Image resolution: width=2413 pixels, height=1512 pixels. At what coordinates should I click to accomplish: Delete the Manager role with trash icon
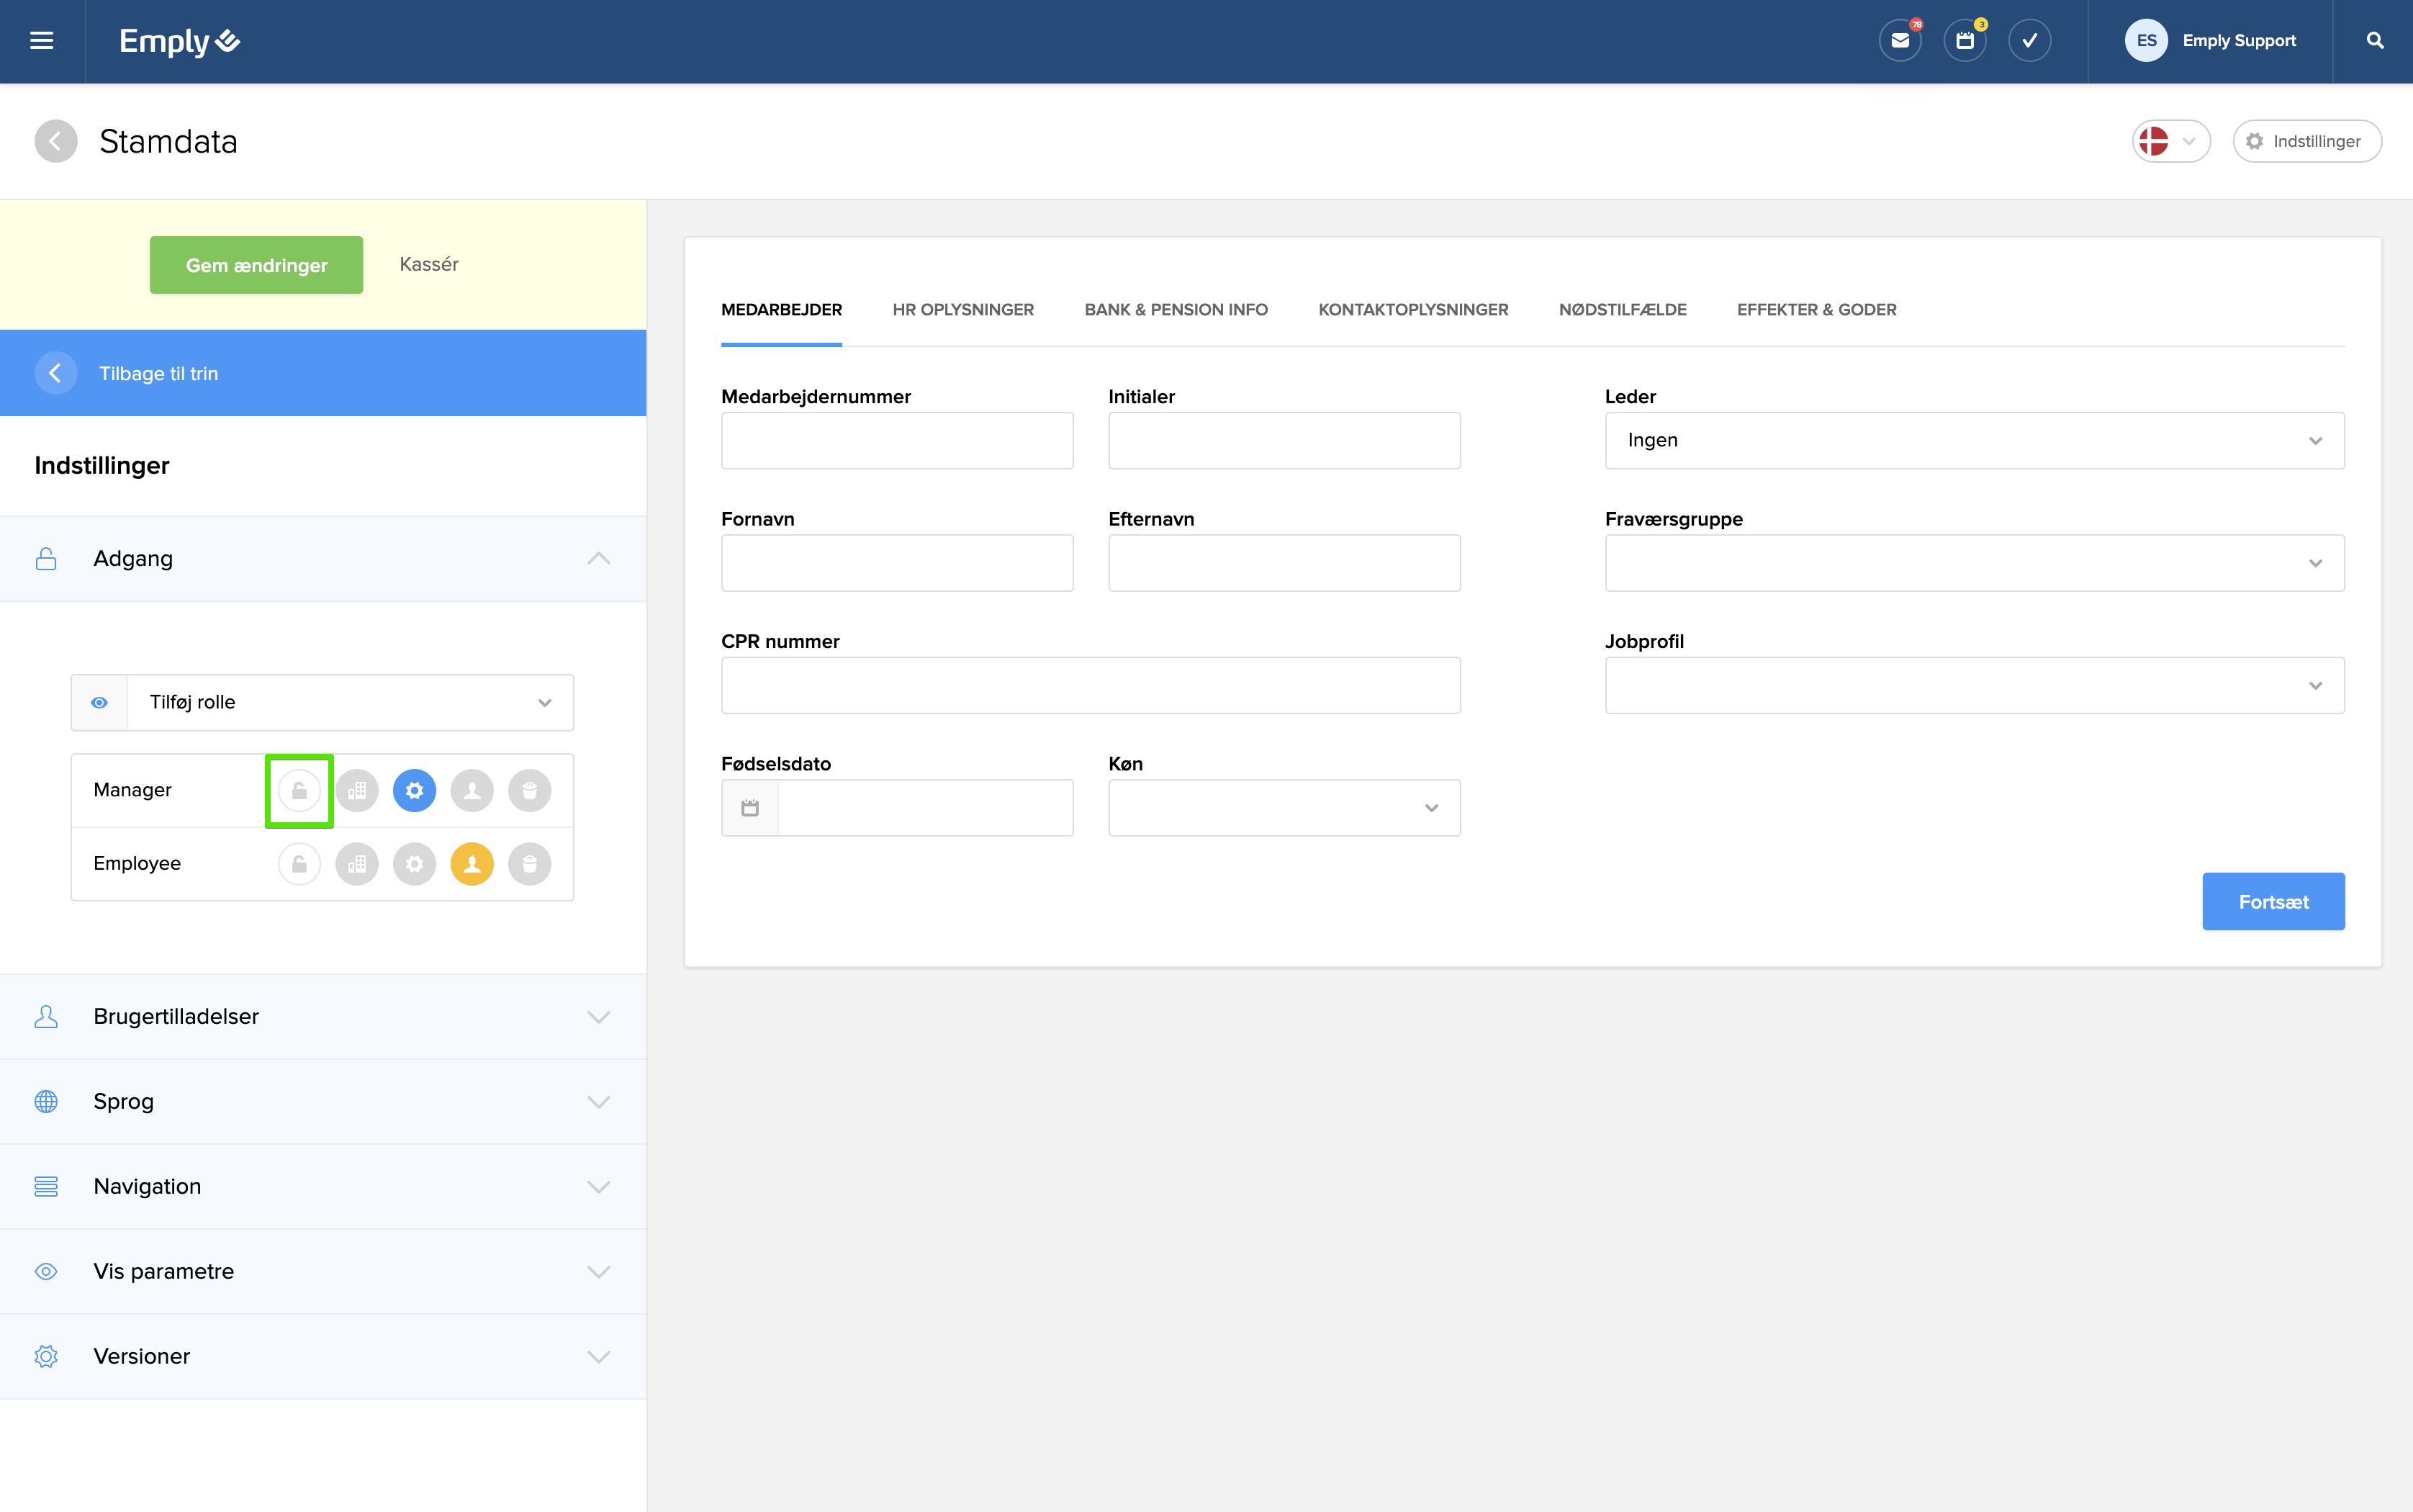(530, 790)
